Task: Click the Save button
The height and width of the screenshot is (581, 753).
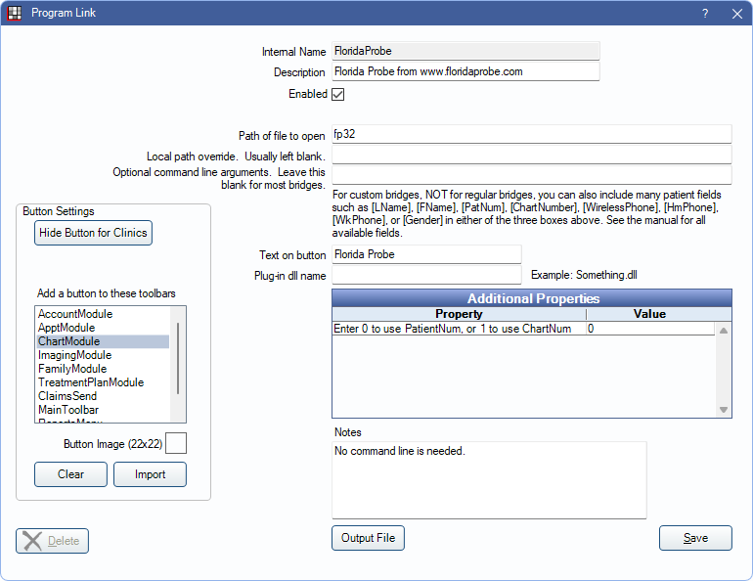Action: tap(695, 538)
